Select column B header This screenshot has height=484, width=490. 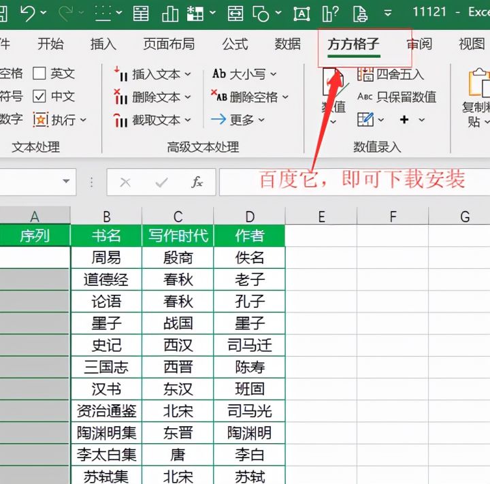click(106, 216)
